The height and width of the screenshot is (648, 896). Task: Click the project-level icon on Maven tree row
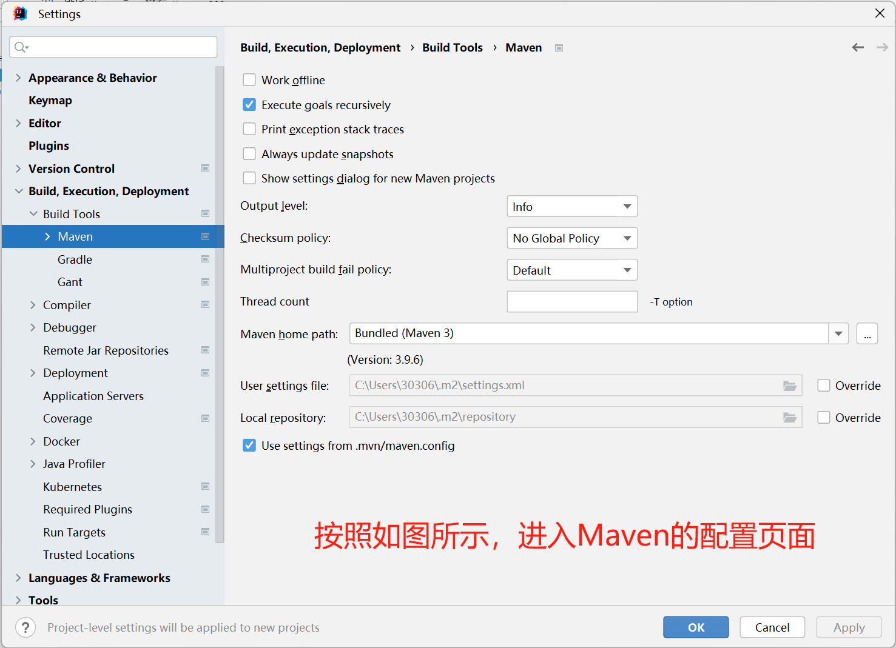tap(206, 236)
